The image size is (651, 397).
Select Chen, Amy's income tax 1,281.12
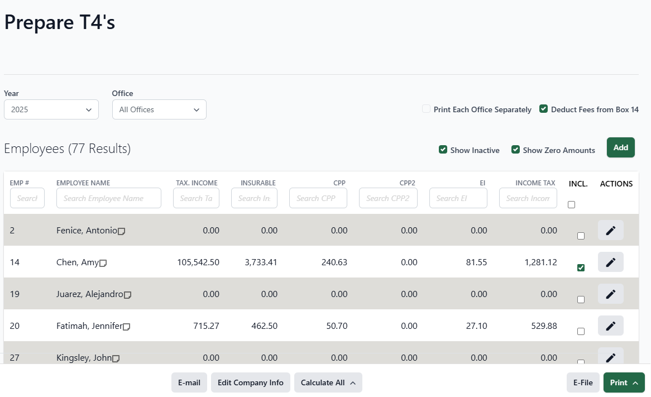click(x=540, y=262)
